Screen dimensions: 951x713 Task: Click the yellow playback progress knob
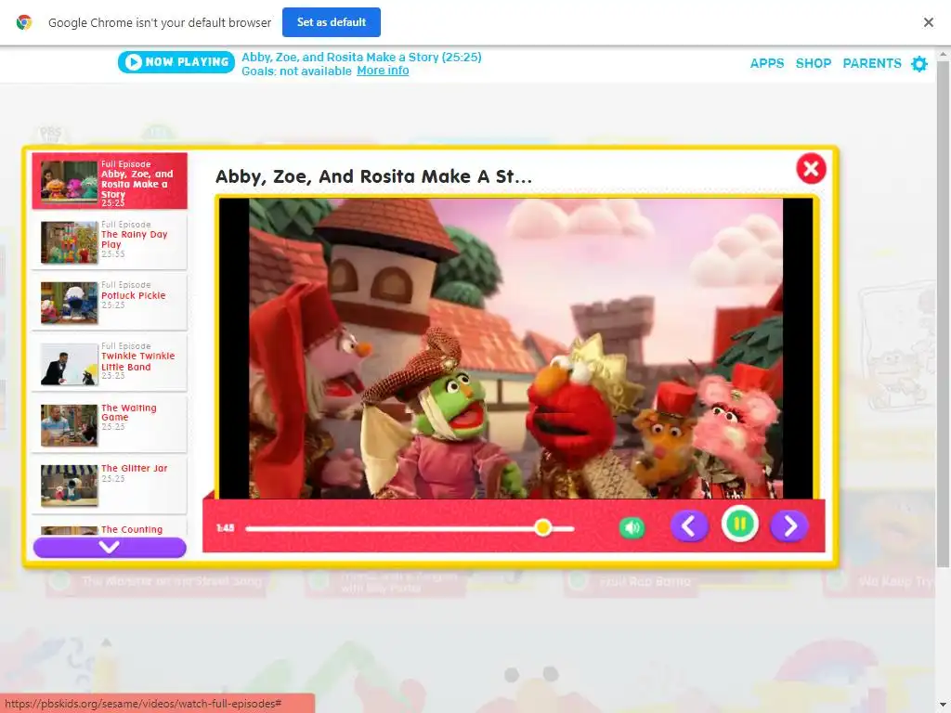pyautogui.click(x=543, y=527)
